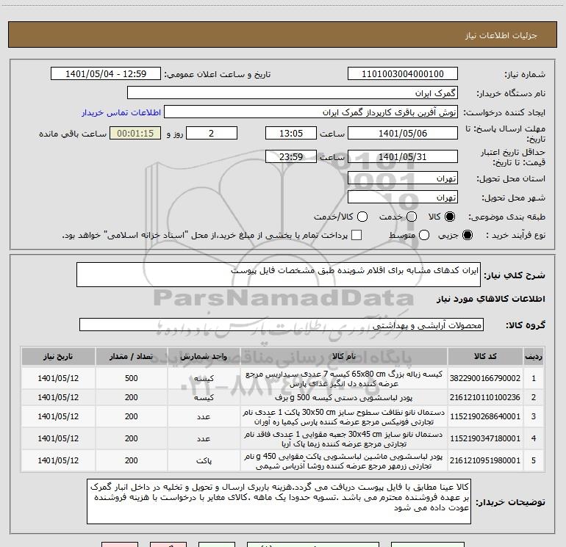This screenshot has width=566, height=547.
Task: Click the فونیکس nano cloth item name in row 3
Action: (x=344, y=417)
